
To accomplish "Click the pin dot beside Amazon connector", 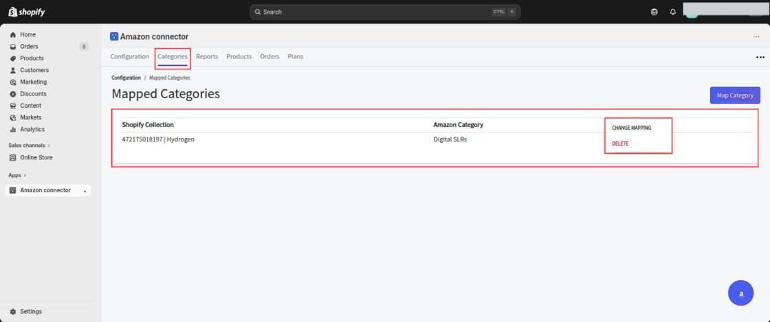I will tap(85, 191).
